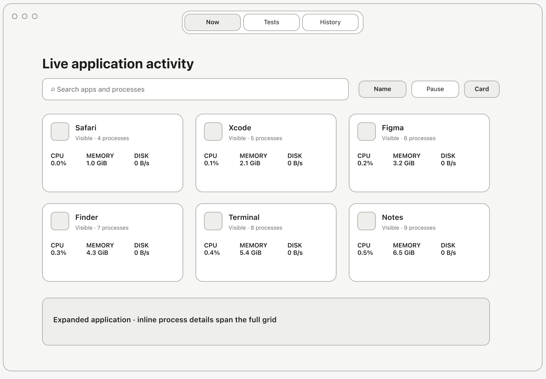Click the expanded application details panel

266,322
